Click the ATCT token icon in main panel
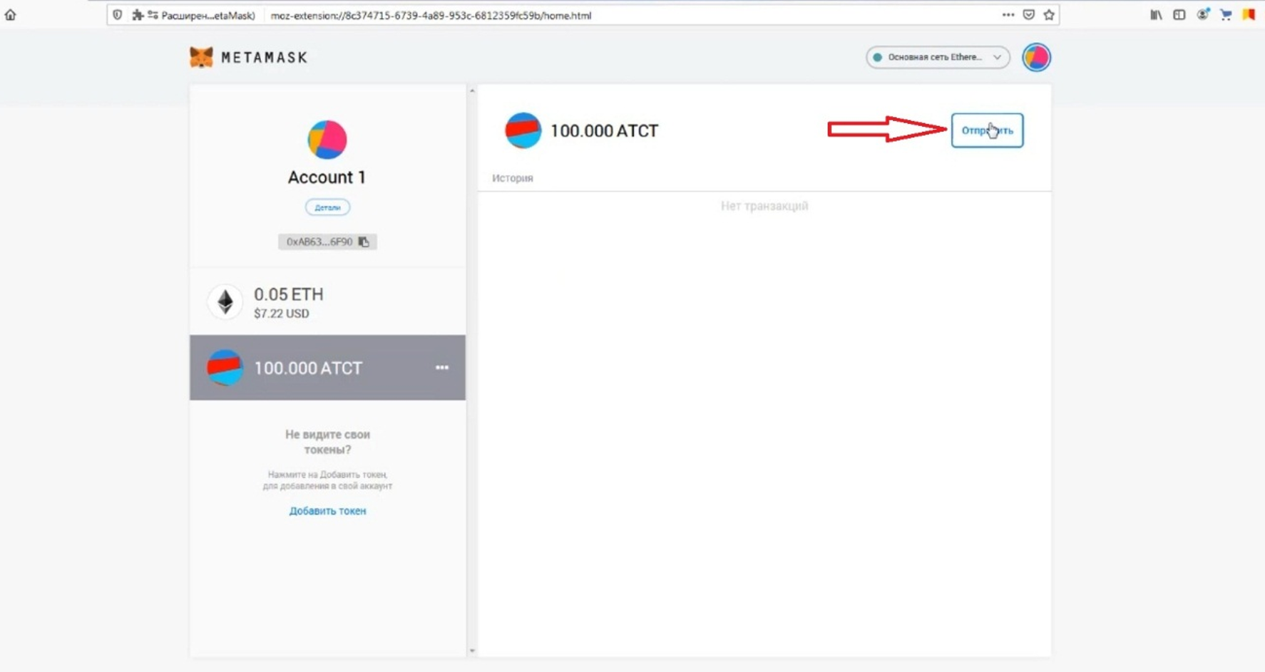The height and width of the screenshot is (672, 1265). (523, 130)
